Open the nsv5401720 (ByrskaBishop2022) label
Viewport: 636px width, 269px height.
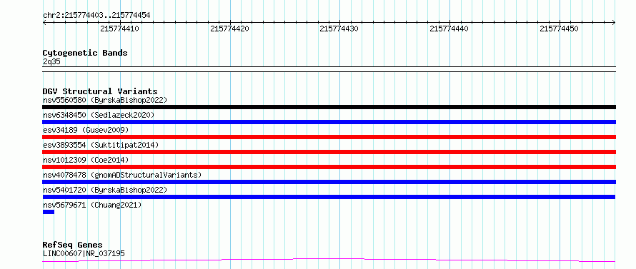point(105,190)
